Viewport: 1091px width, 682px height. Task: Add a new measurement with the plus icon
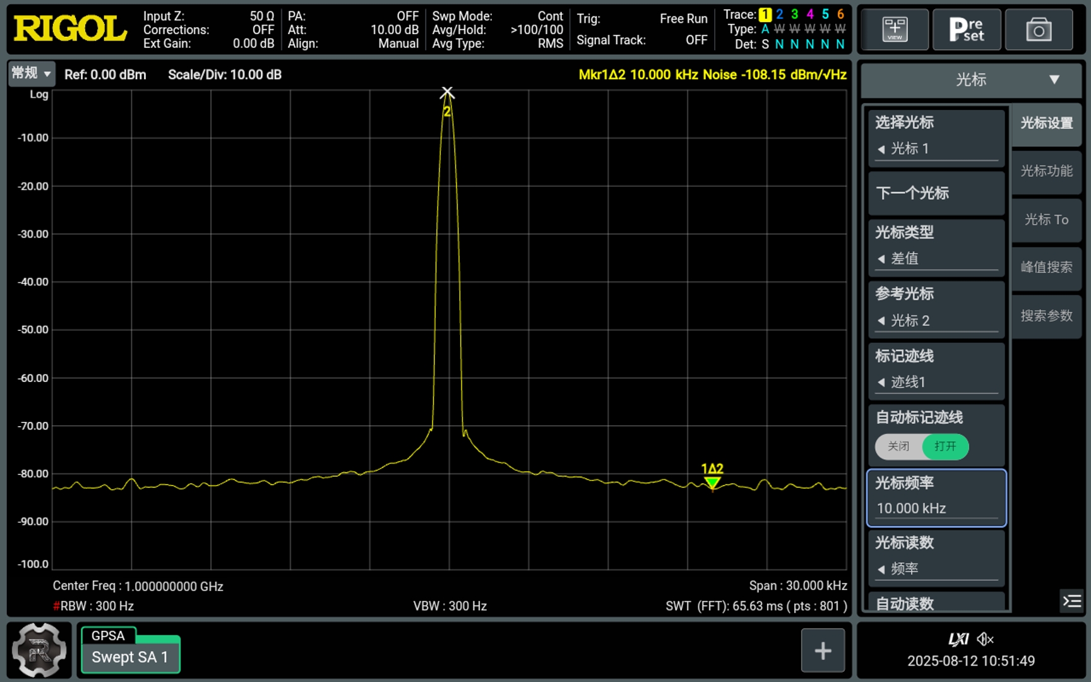pos(823,650)
